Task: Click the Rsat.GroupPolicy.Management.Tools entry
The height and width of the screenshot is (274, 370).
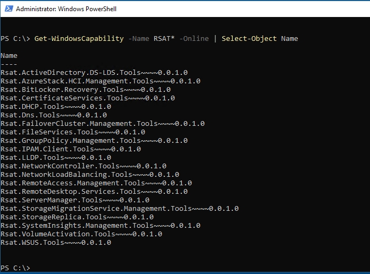Action: 94,141
